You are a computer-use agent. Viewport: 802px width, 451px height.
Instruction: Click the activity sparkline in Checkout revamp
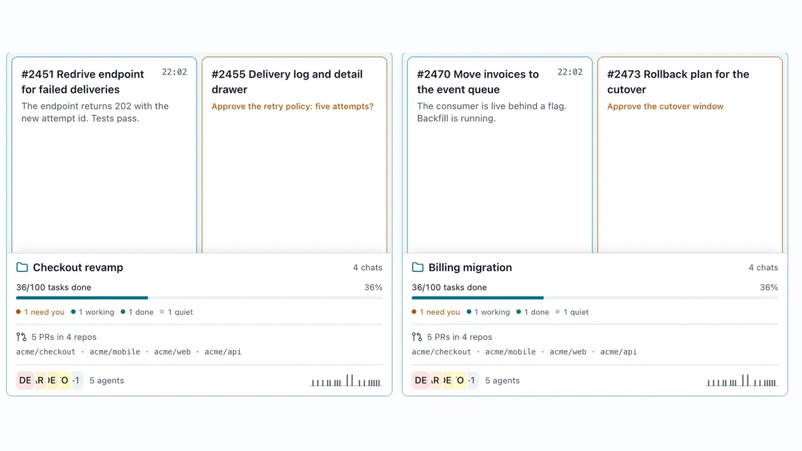click(346, 380)
